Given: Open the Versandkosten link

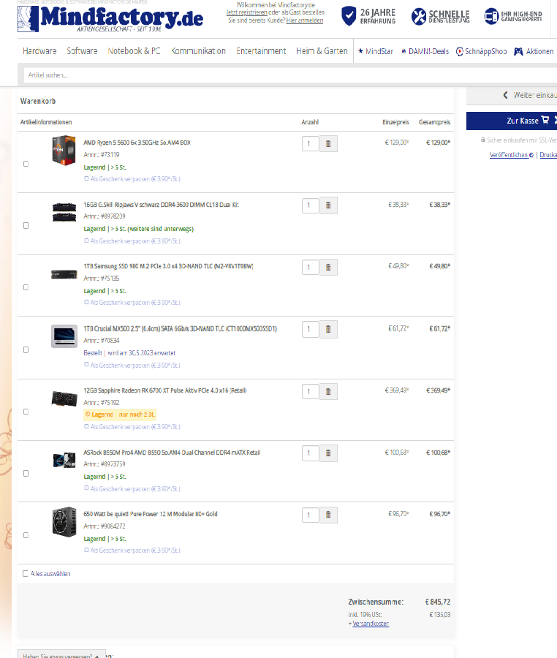Looking at the screenshot, I should point(371,624).
